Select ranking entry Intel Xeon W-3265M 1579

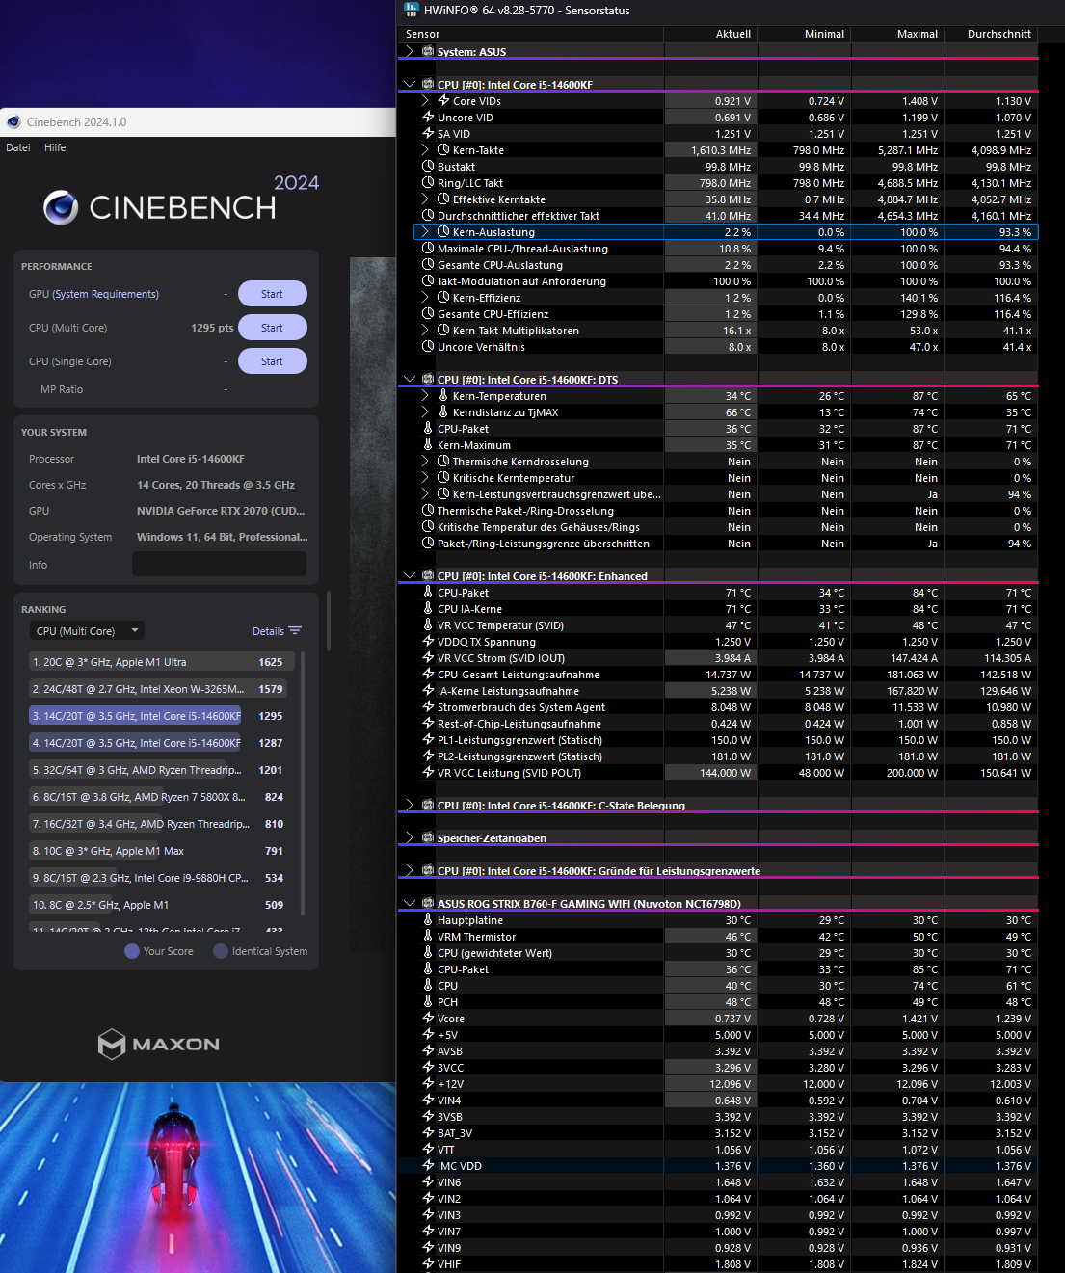click(x=158, y=689)
